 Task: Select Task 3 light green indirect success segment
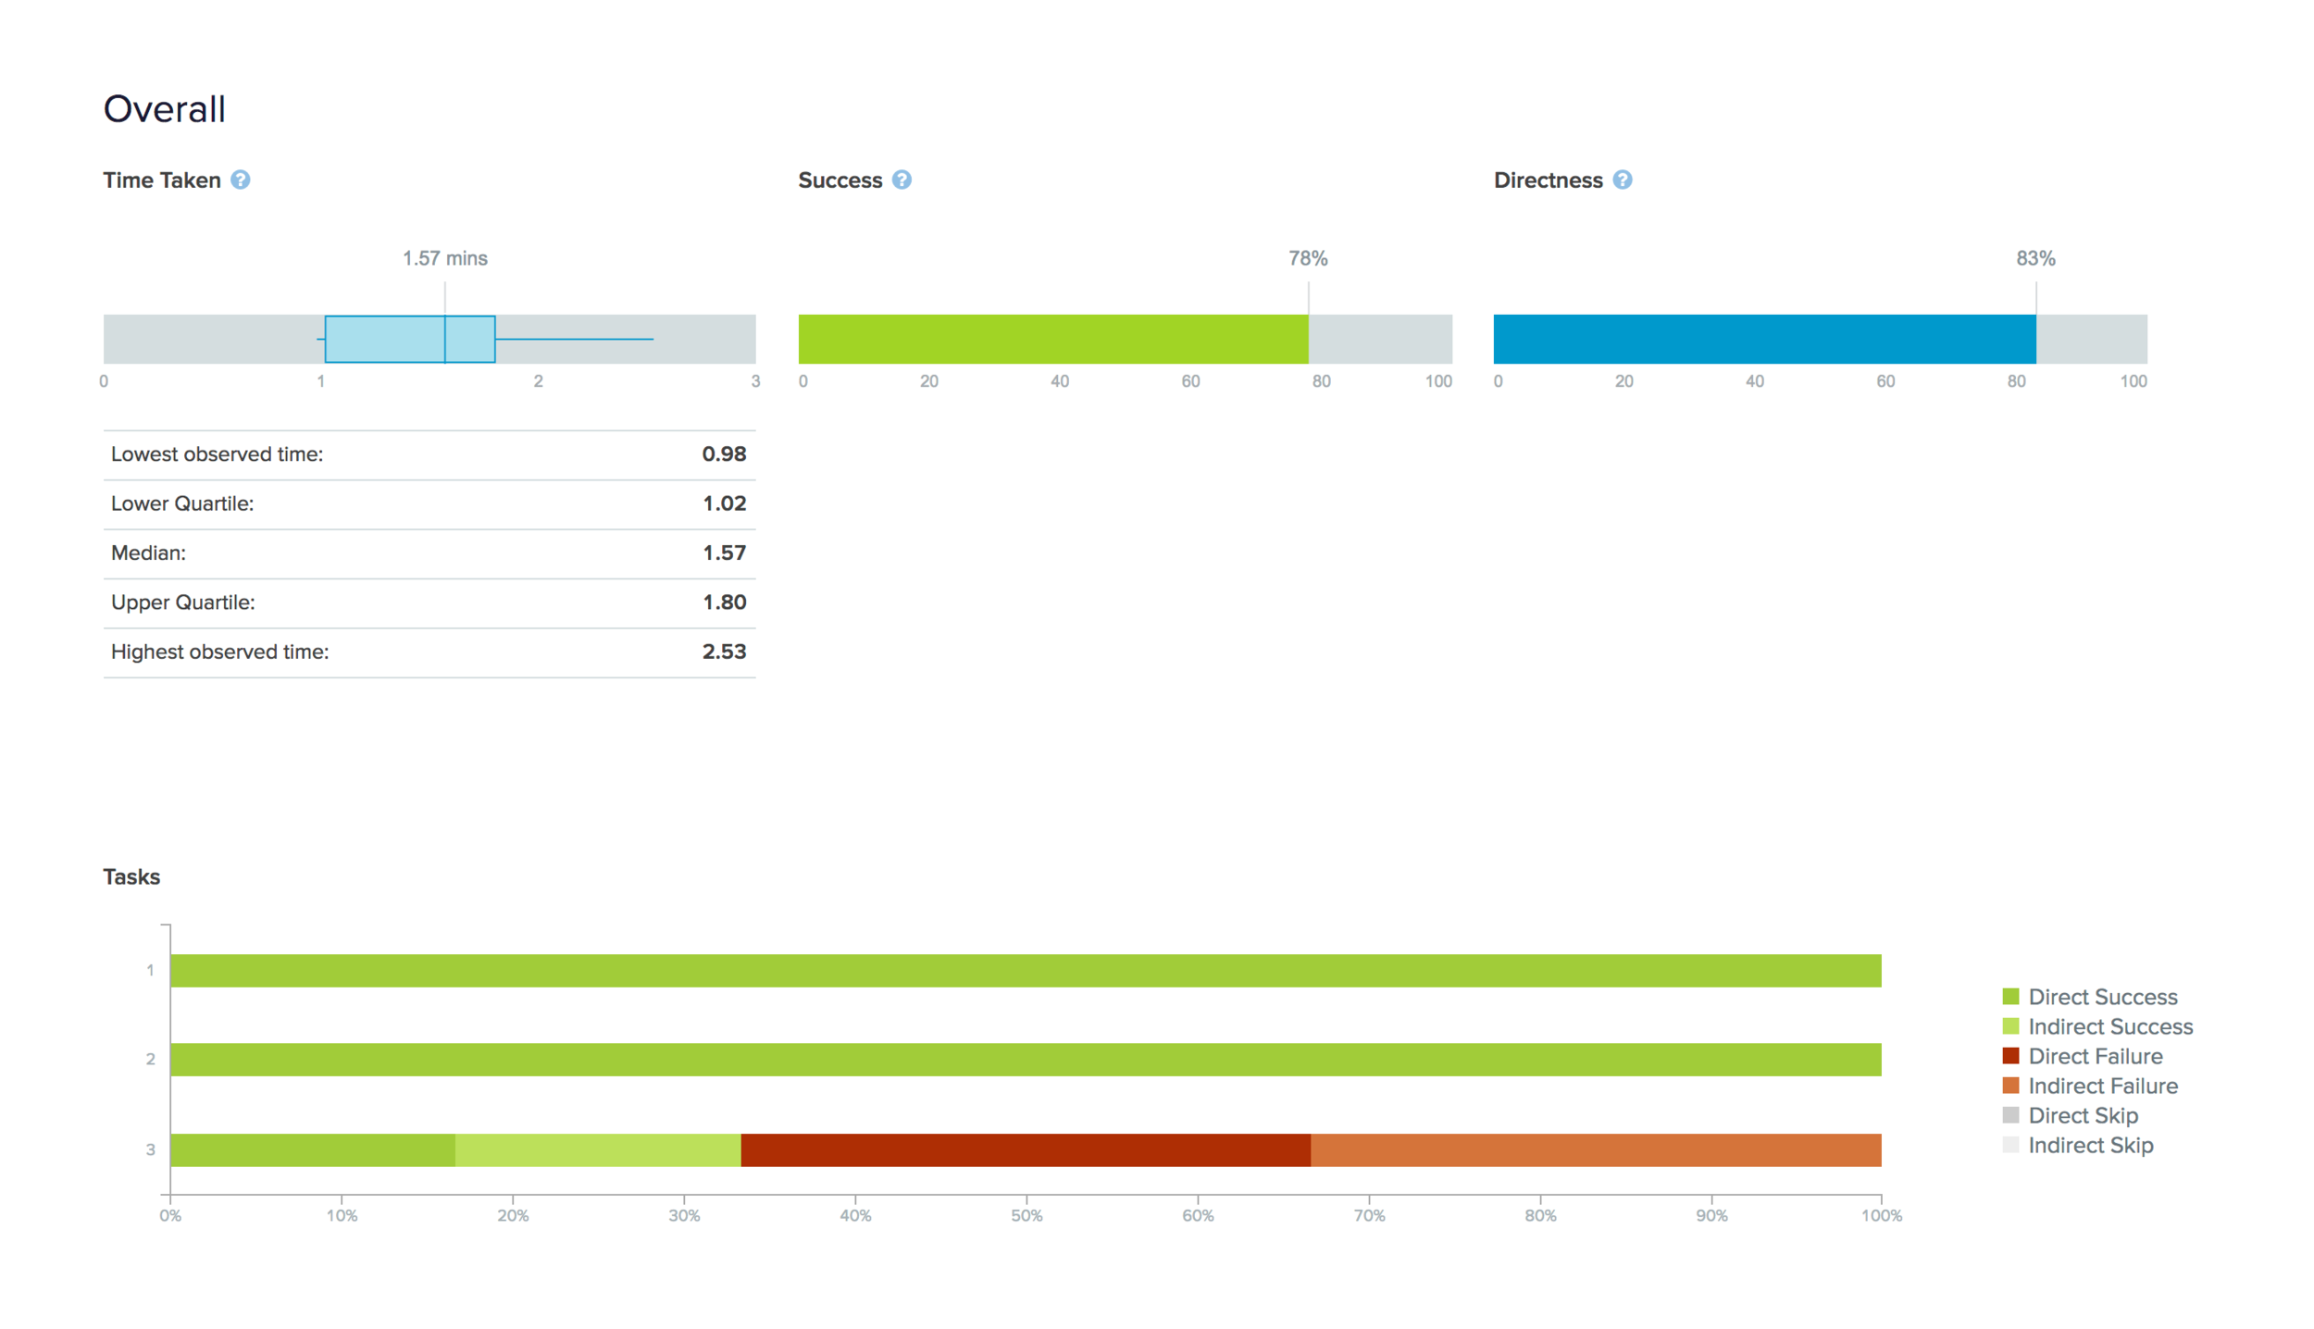(x=598, y=1149)
